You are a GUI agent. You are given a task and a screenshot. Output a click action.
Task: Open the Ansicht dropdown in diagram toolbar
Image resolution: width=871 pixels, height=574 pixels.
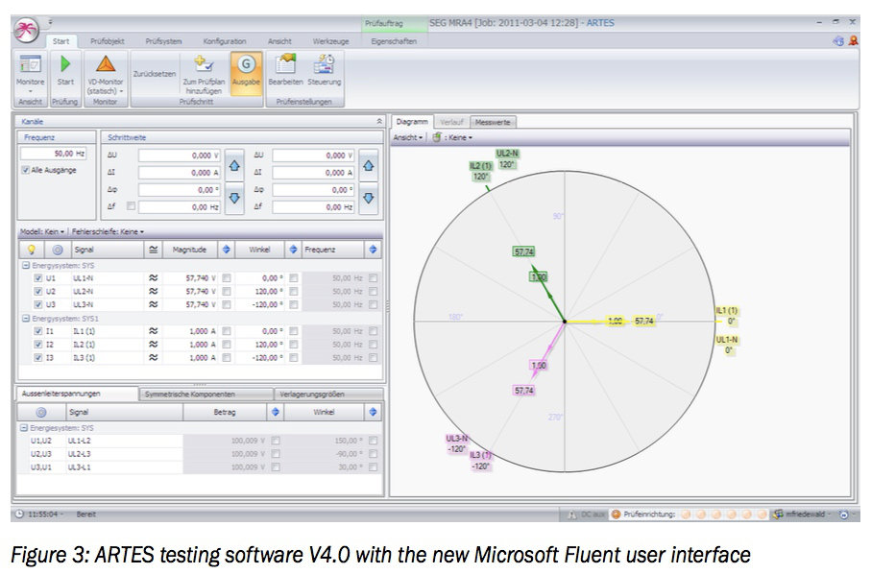pyautogui.click(x=408, y=137)
